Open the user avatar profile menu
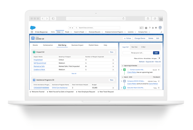Screen dimensions: 193x130 click(x=160, y=28)
